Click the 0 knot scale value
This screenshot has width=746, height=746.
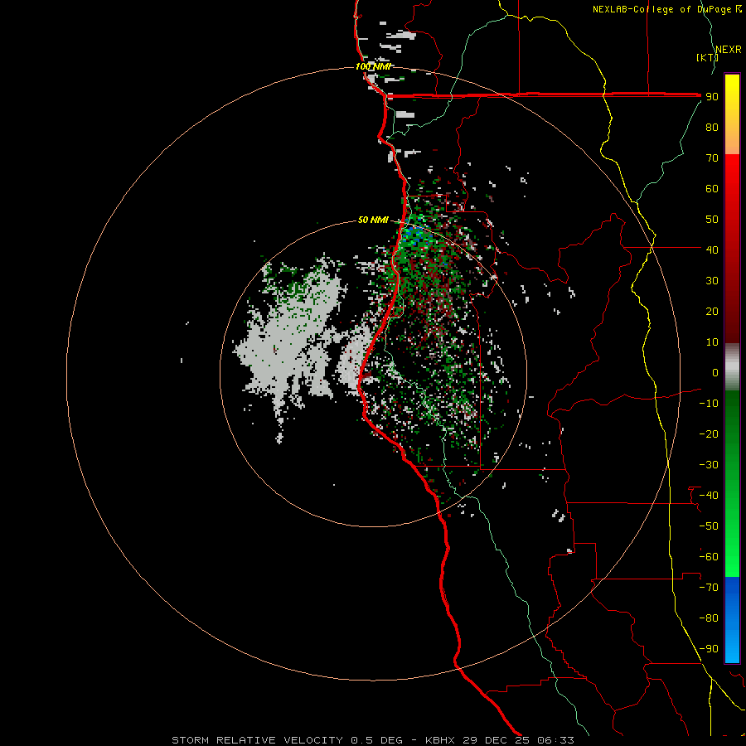(x=715, y=372)
